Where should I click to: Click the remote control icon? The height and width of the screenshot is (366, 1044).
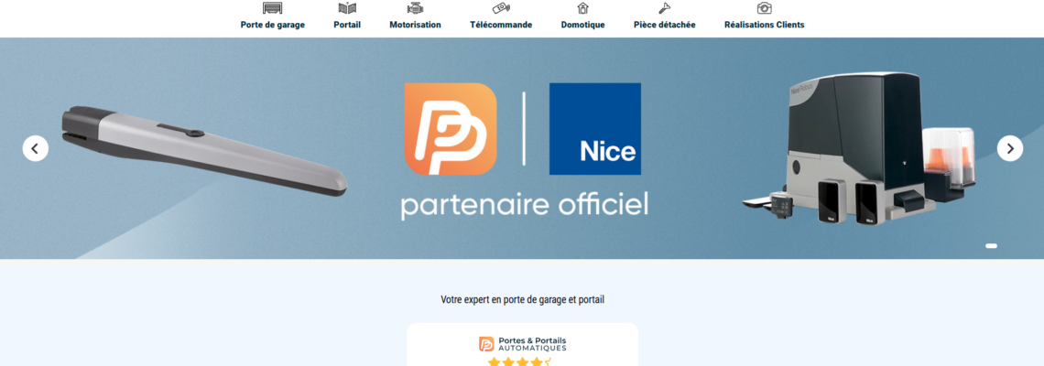pos(501,8)
